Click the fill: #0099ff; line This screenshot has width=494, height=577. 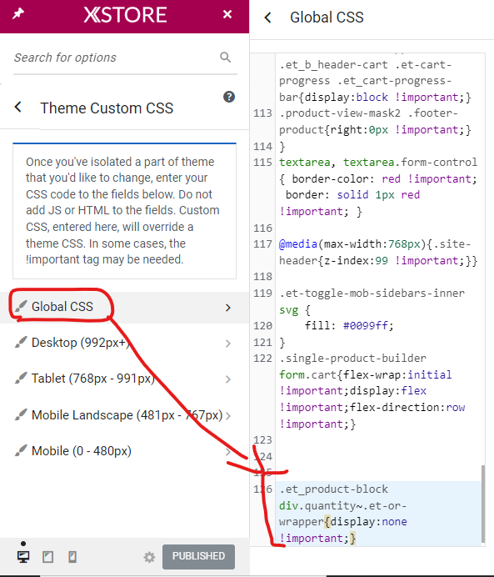tap(349, 326)
